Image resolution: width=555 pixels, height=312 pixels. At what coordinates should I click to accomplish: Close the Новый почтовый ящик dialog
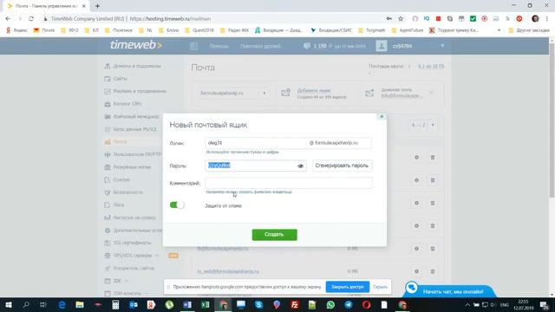point(382,116)
